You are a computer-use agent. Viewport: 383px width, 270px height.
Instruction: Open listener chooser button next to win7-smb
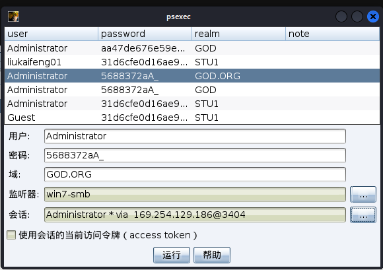[x=363, y=194]
